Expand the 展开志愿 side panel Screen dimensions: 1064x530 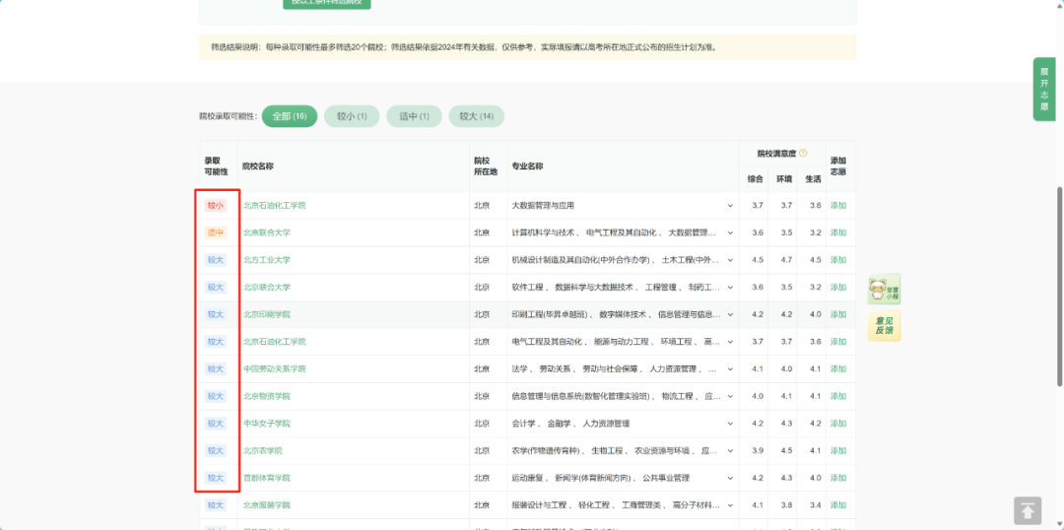coord(1044,89)
